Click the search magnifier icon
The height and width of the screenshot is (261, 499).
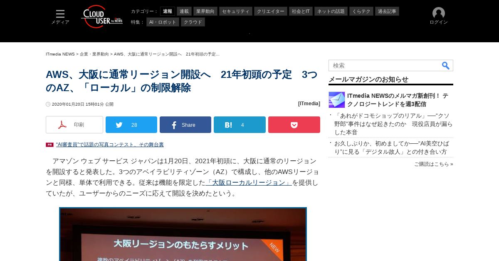click(446, 65)
